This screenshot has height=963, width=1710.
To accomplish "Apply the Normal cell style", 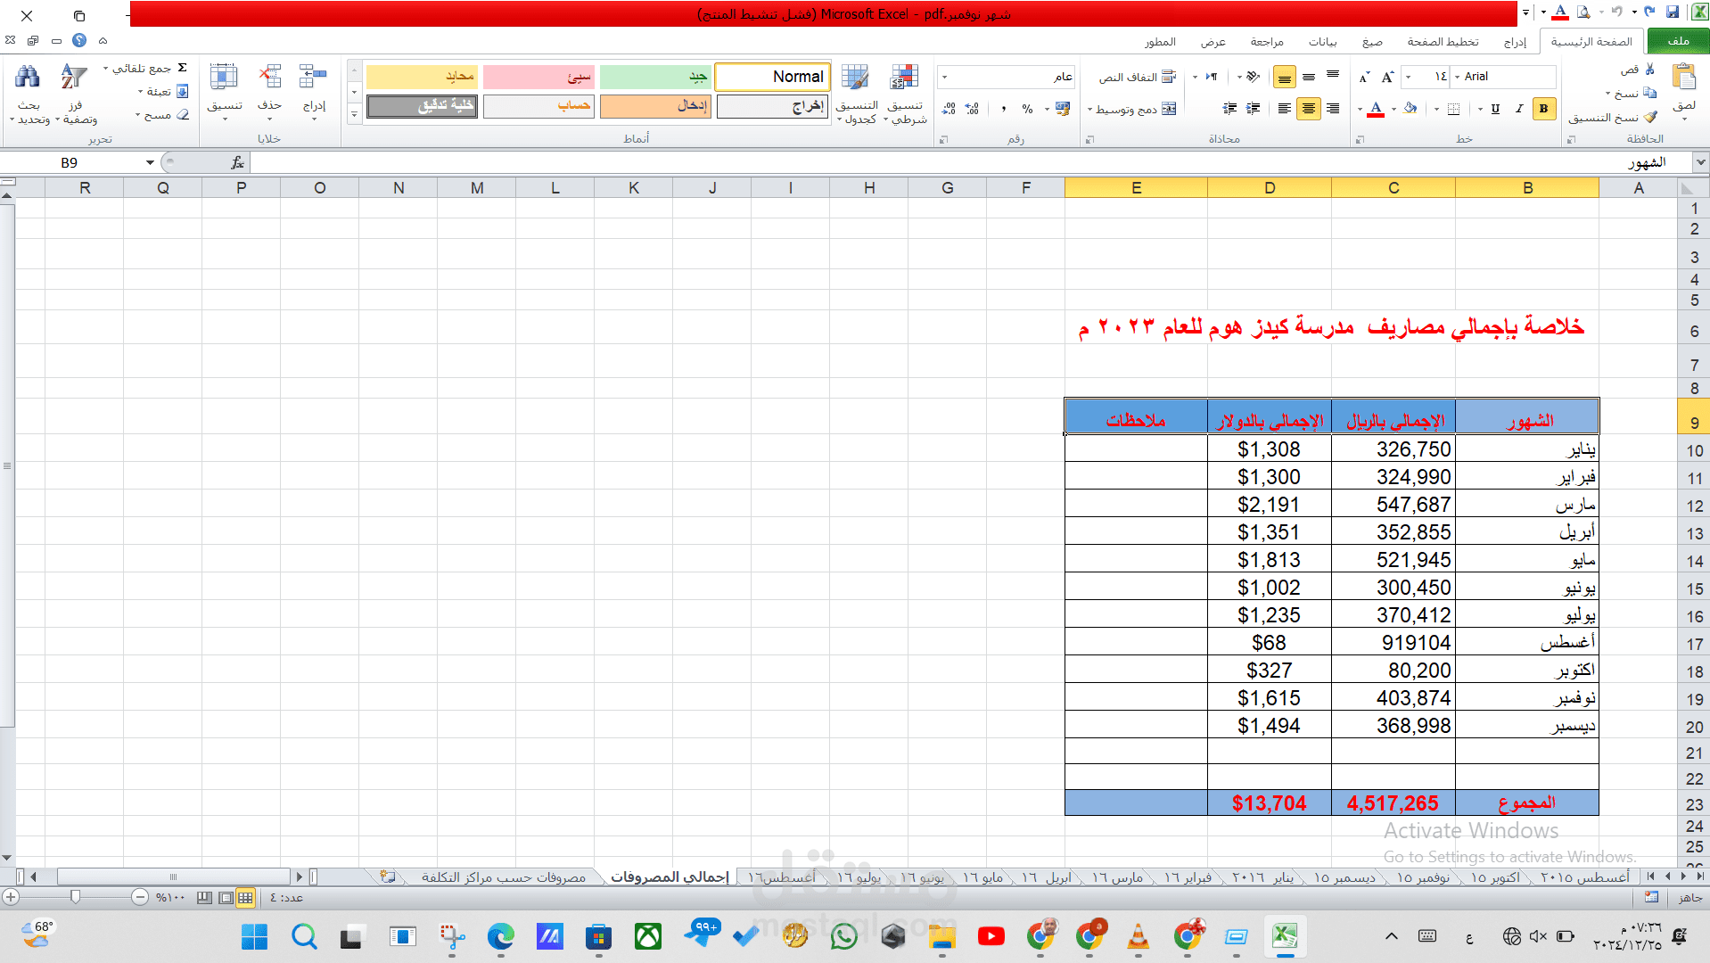I will click(772, 77).
